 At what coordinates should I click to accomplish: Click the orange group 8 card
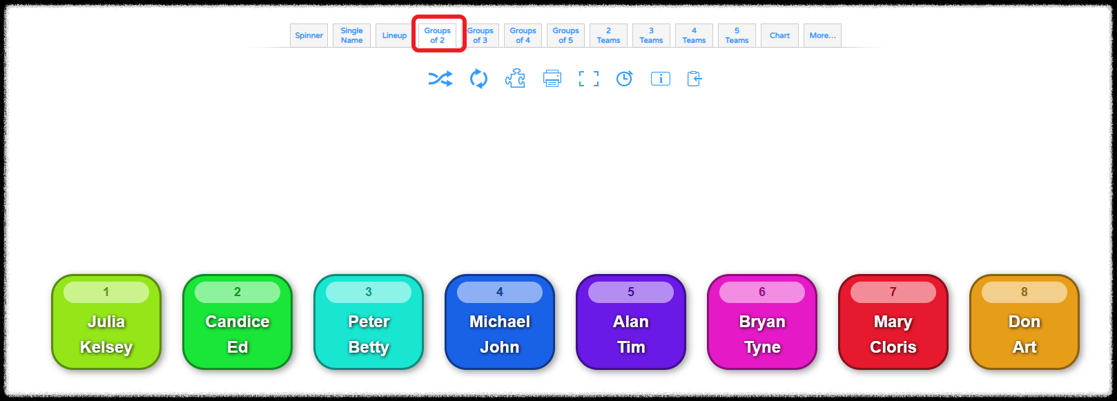[x=1024, y=322]
